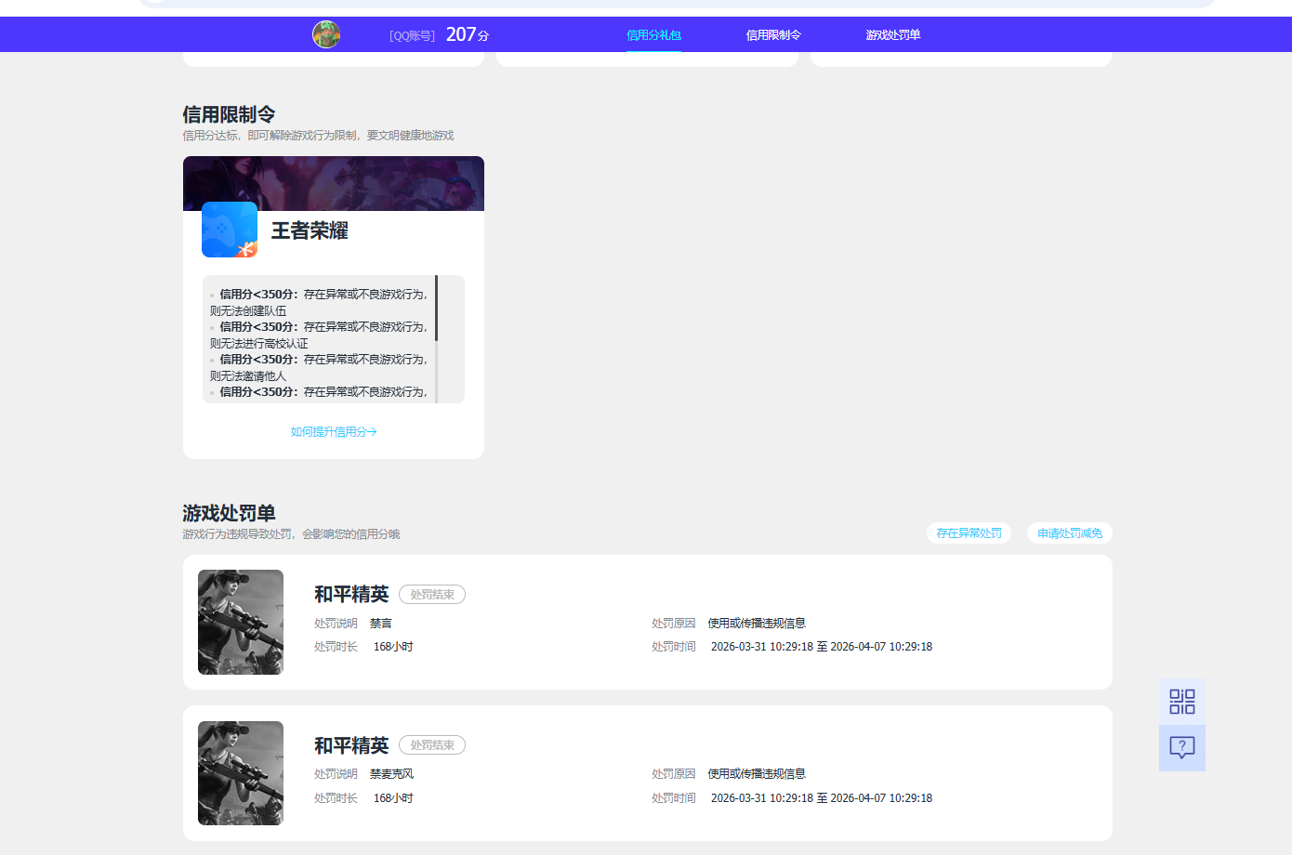Click the 存在异常处罚 button
Viewport: 1292px width, 855px height.
[969, 533]
